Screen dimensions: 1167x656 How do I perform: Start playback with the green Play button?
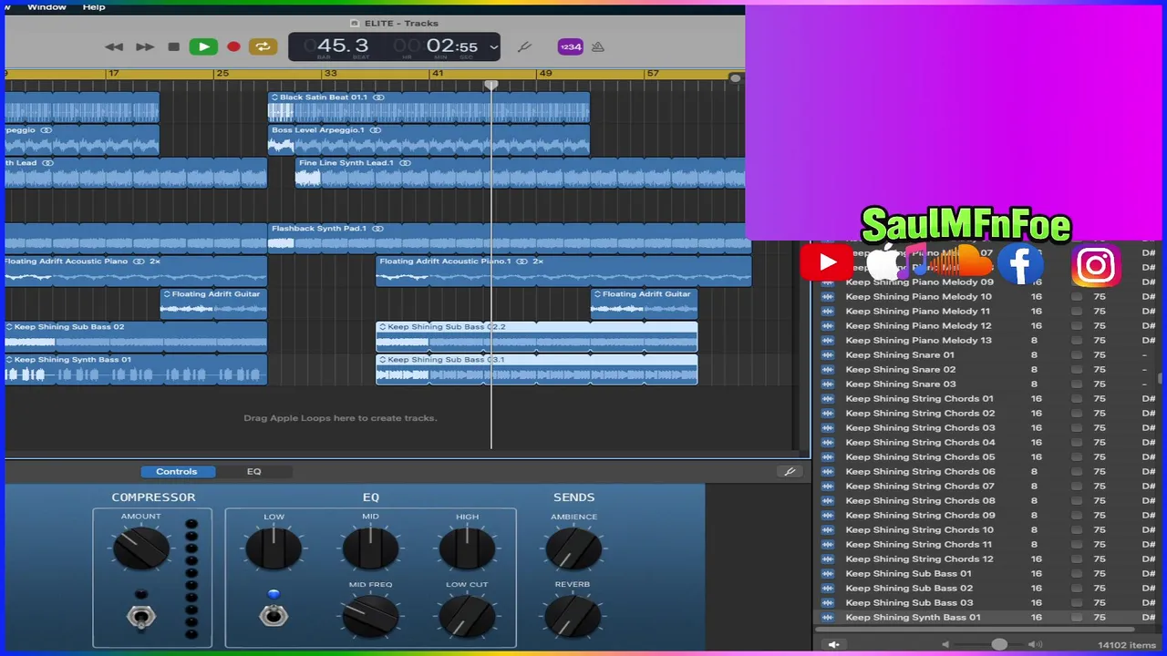(x=203, y=46)
